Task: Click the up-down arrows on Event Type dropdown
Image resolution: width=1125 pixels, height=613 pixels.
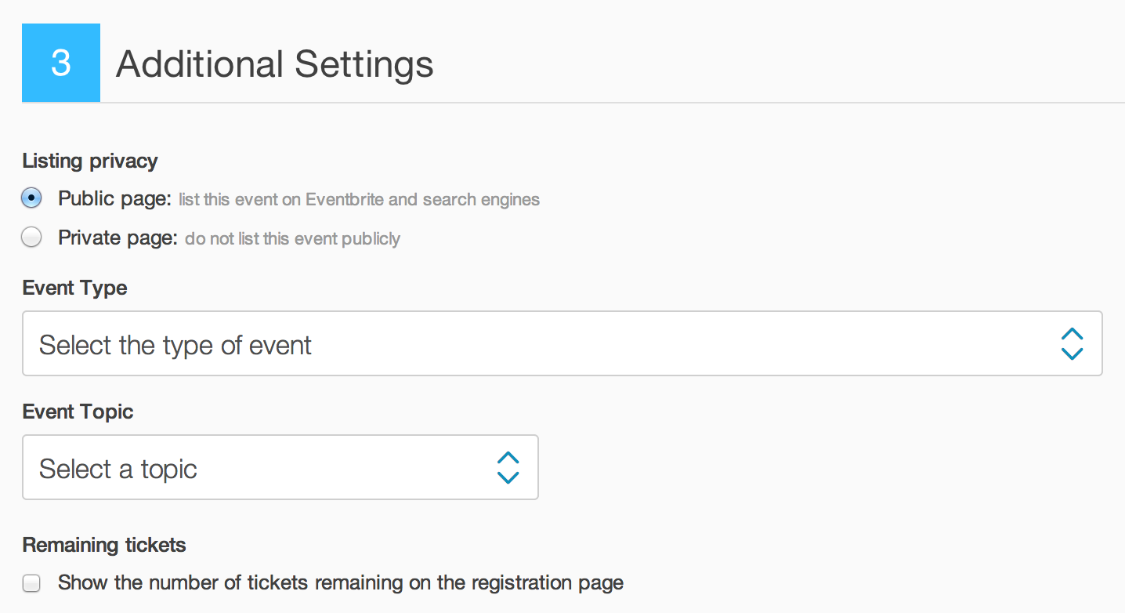Action: [x=1072, y=344]
